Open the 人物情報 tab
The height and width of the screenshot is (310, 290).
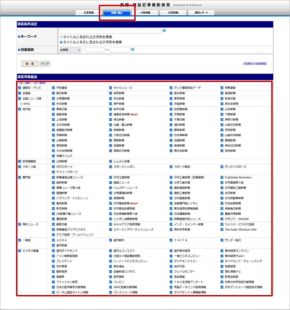(145, 13)
